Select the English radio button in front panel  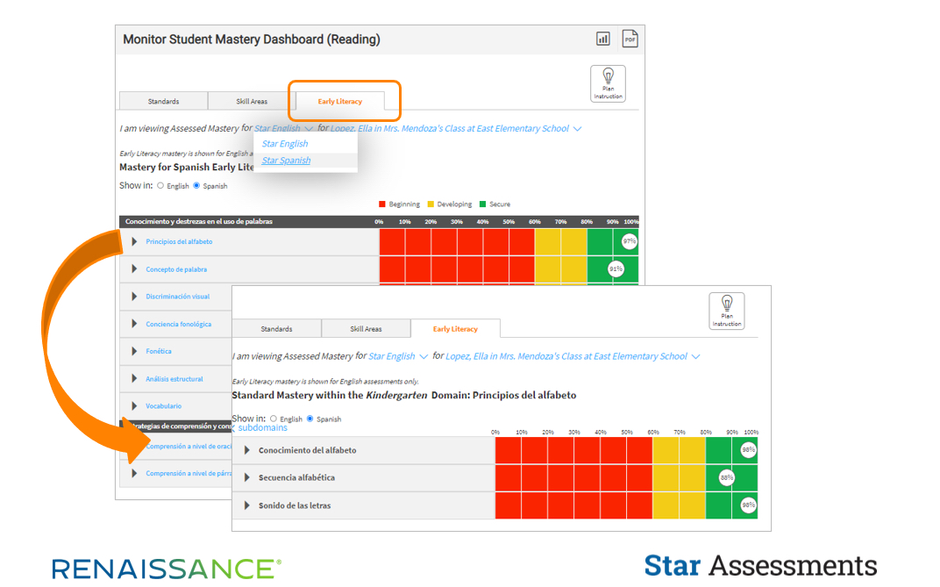click(274, 419)
